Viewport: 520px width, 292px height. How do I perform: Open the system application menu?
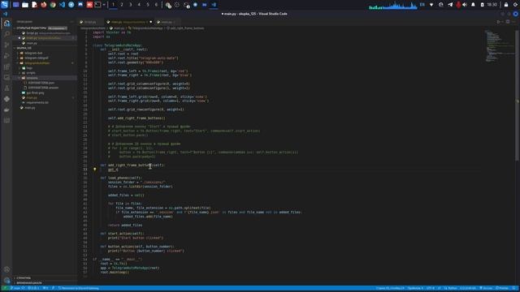tap(4, 5)
